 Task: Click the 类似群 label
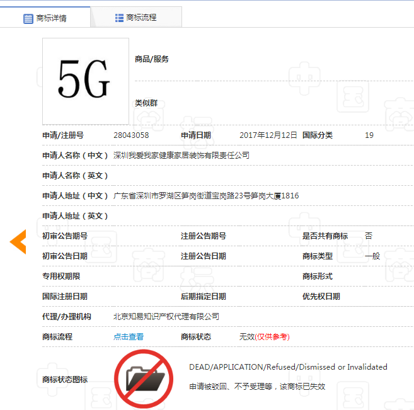pyautogui.click(x=146, y=103)
